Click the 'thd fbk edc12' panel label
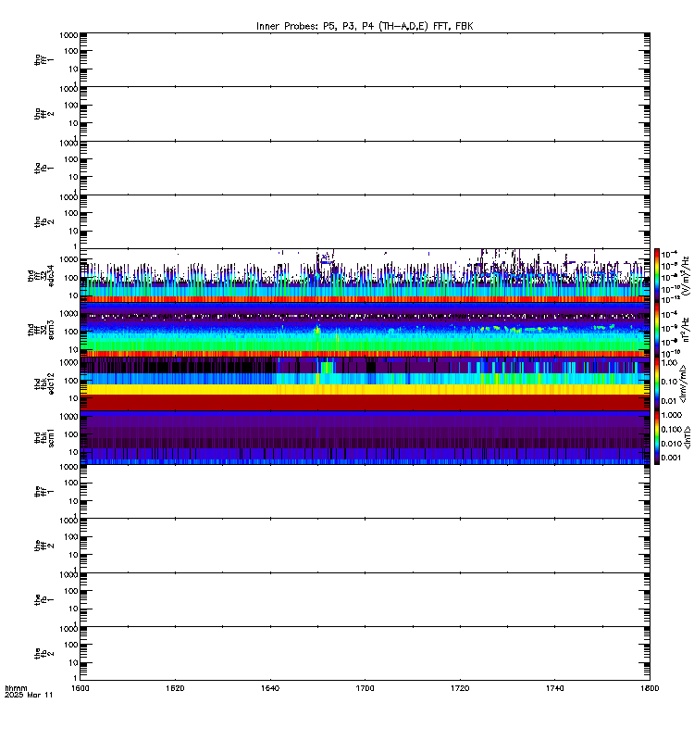Image resolution: width=694 pixels, height=741 pixels. click(43, 383)
